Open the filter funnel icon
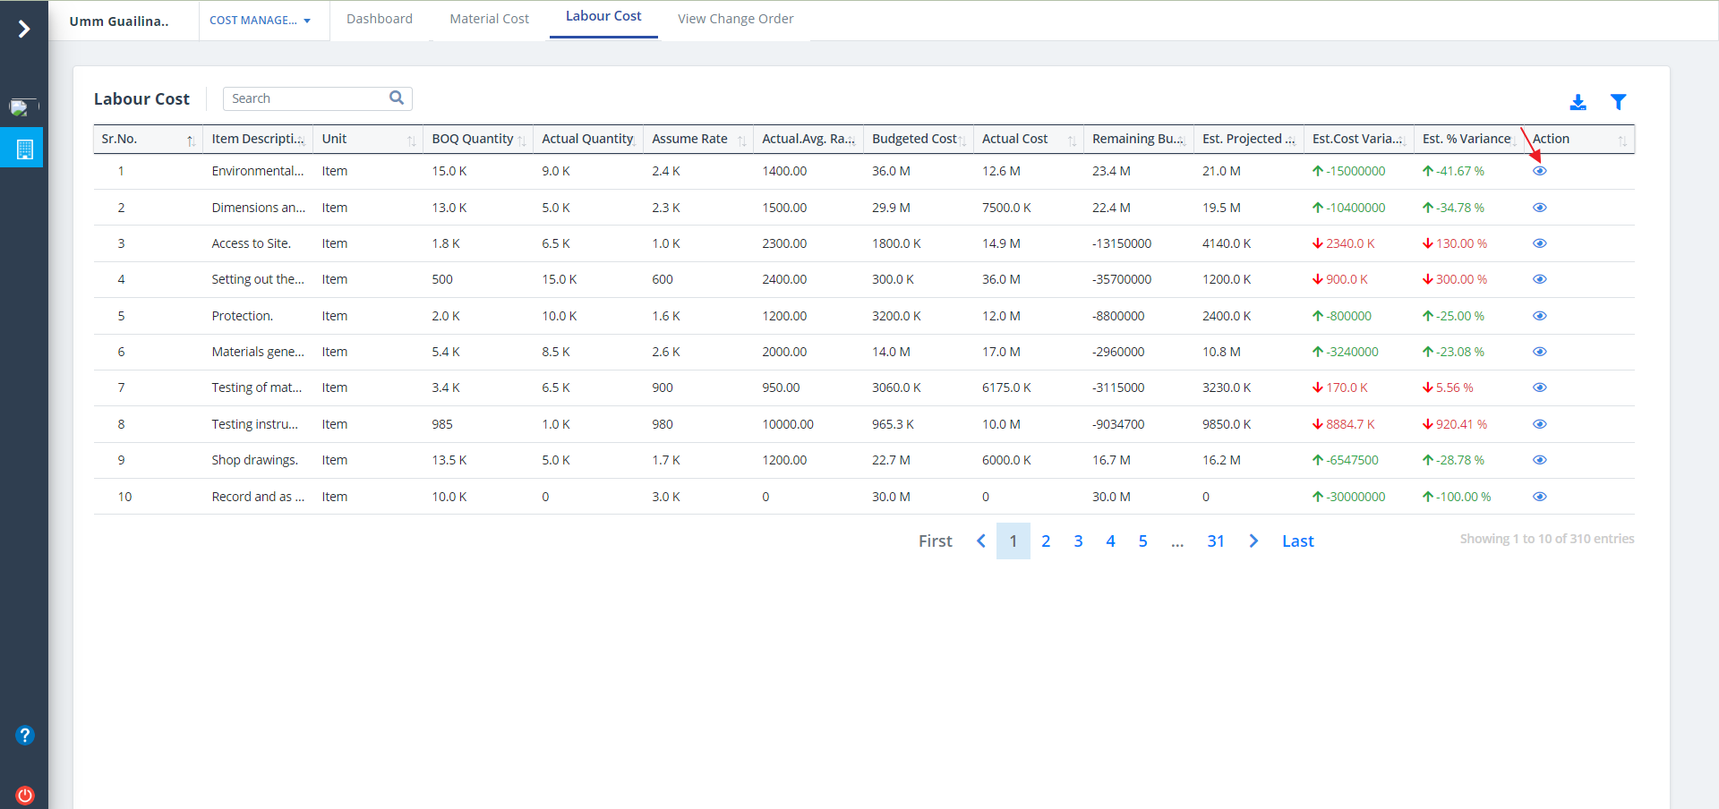Screen dimensions: 1719x809 [1618, 102]
